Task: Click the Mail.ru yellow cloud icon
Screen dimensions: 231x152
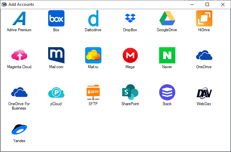Action: pos(93,55)
